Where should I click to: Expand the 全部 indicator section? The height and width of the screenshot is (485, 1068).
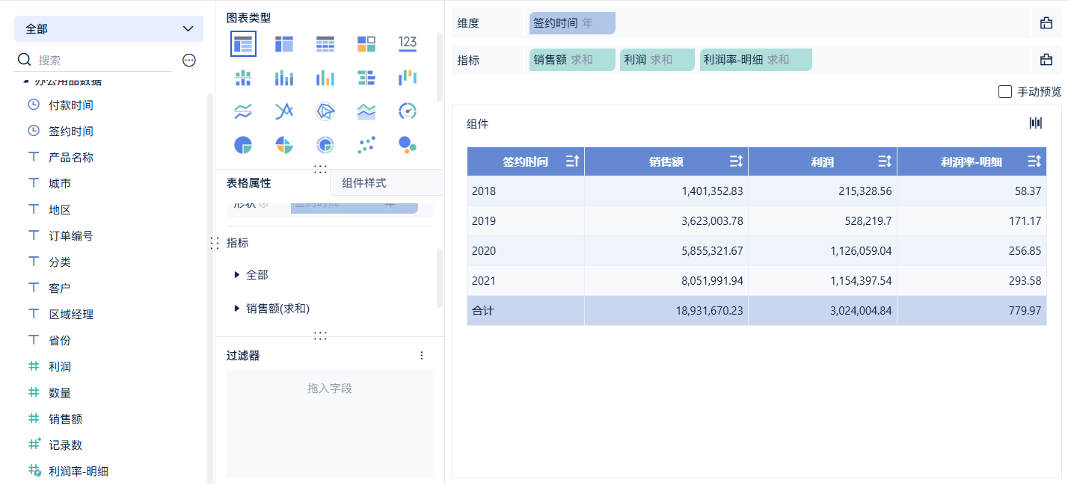coord(238,275)
